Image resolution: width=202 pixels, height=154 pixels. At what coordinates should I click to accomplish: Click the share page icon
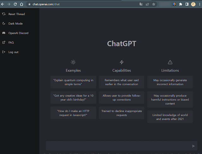click(x=147, y=4)
